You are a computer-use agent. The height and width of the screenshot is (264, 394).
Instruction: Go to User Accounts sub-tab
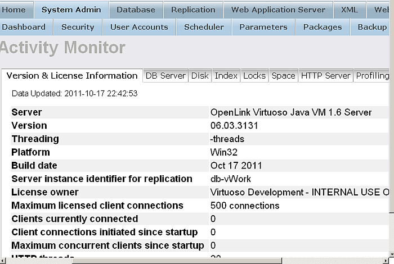coord(139,27)
